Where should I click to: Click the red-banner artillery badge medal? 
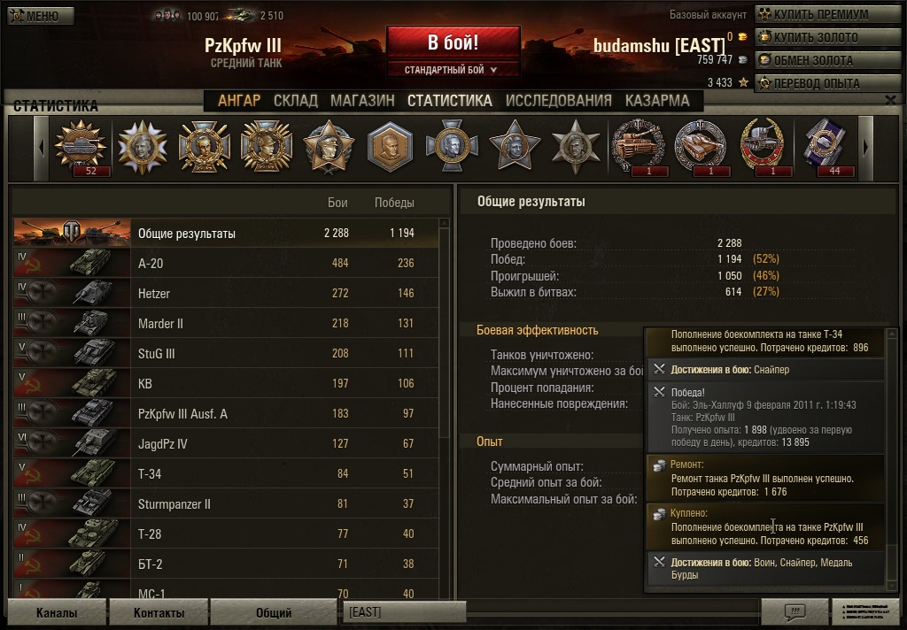pyautogui.click(x=763, y=147)
